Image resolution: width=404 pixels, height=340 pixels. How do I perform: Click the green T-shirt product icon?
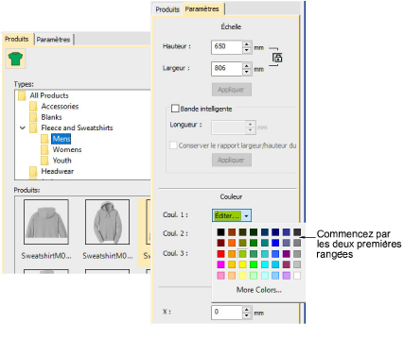15,59
